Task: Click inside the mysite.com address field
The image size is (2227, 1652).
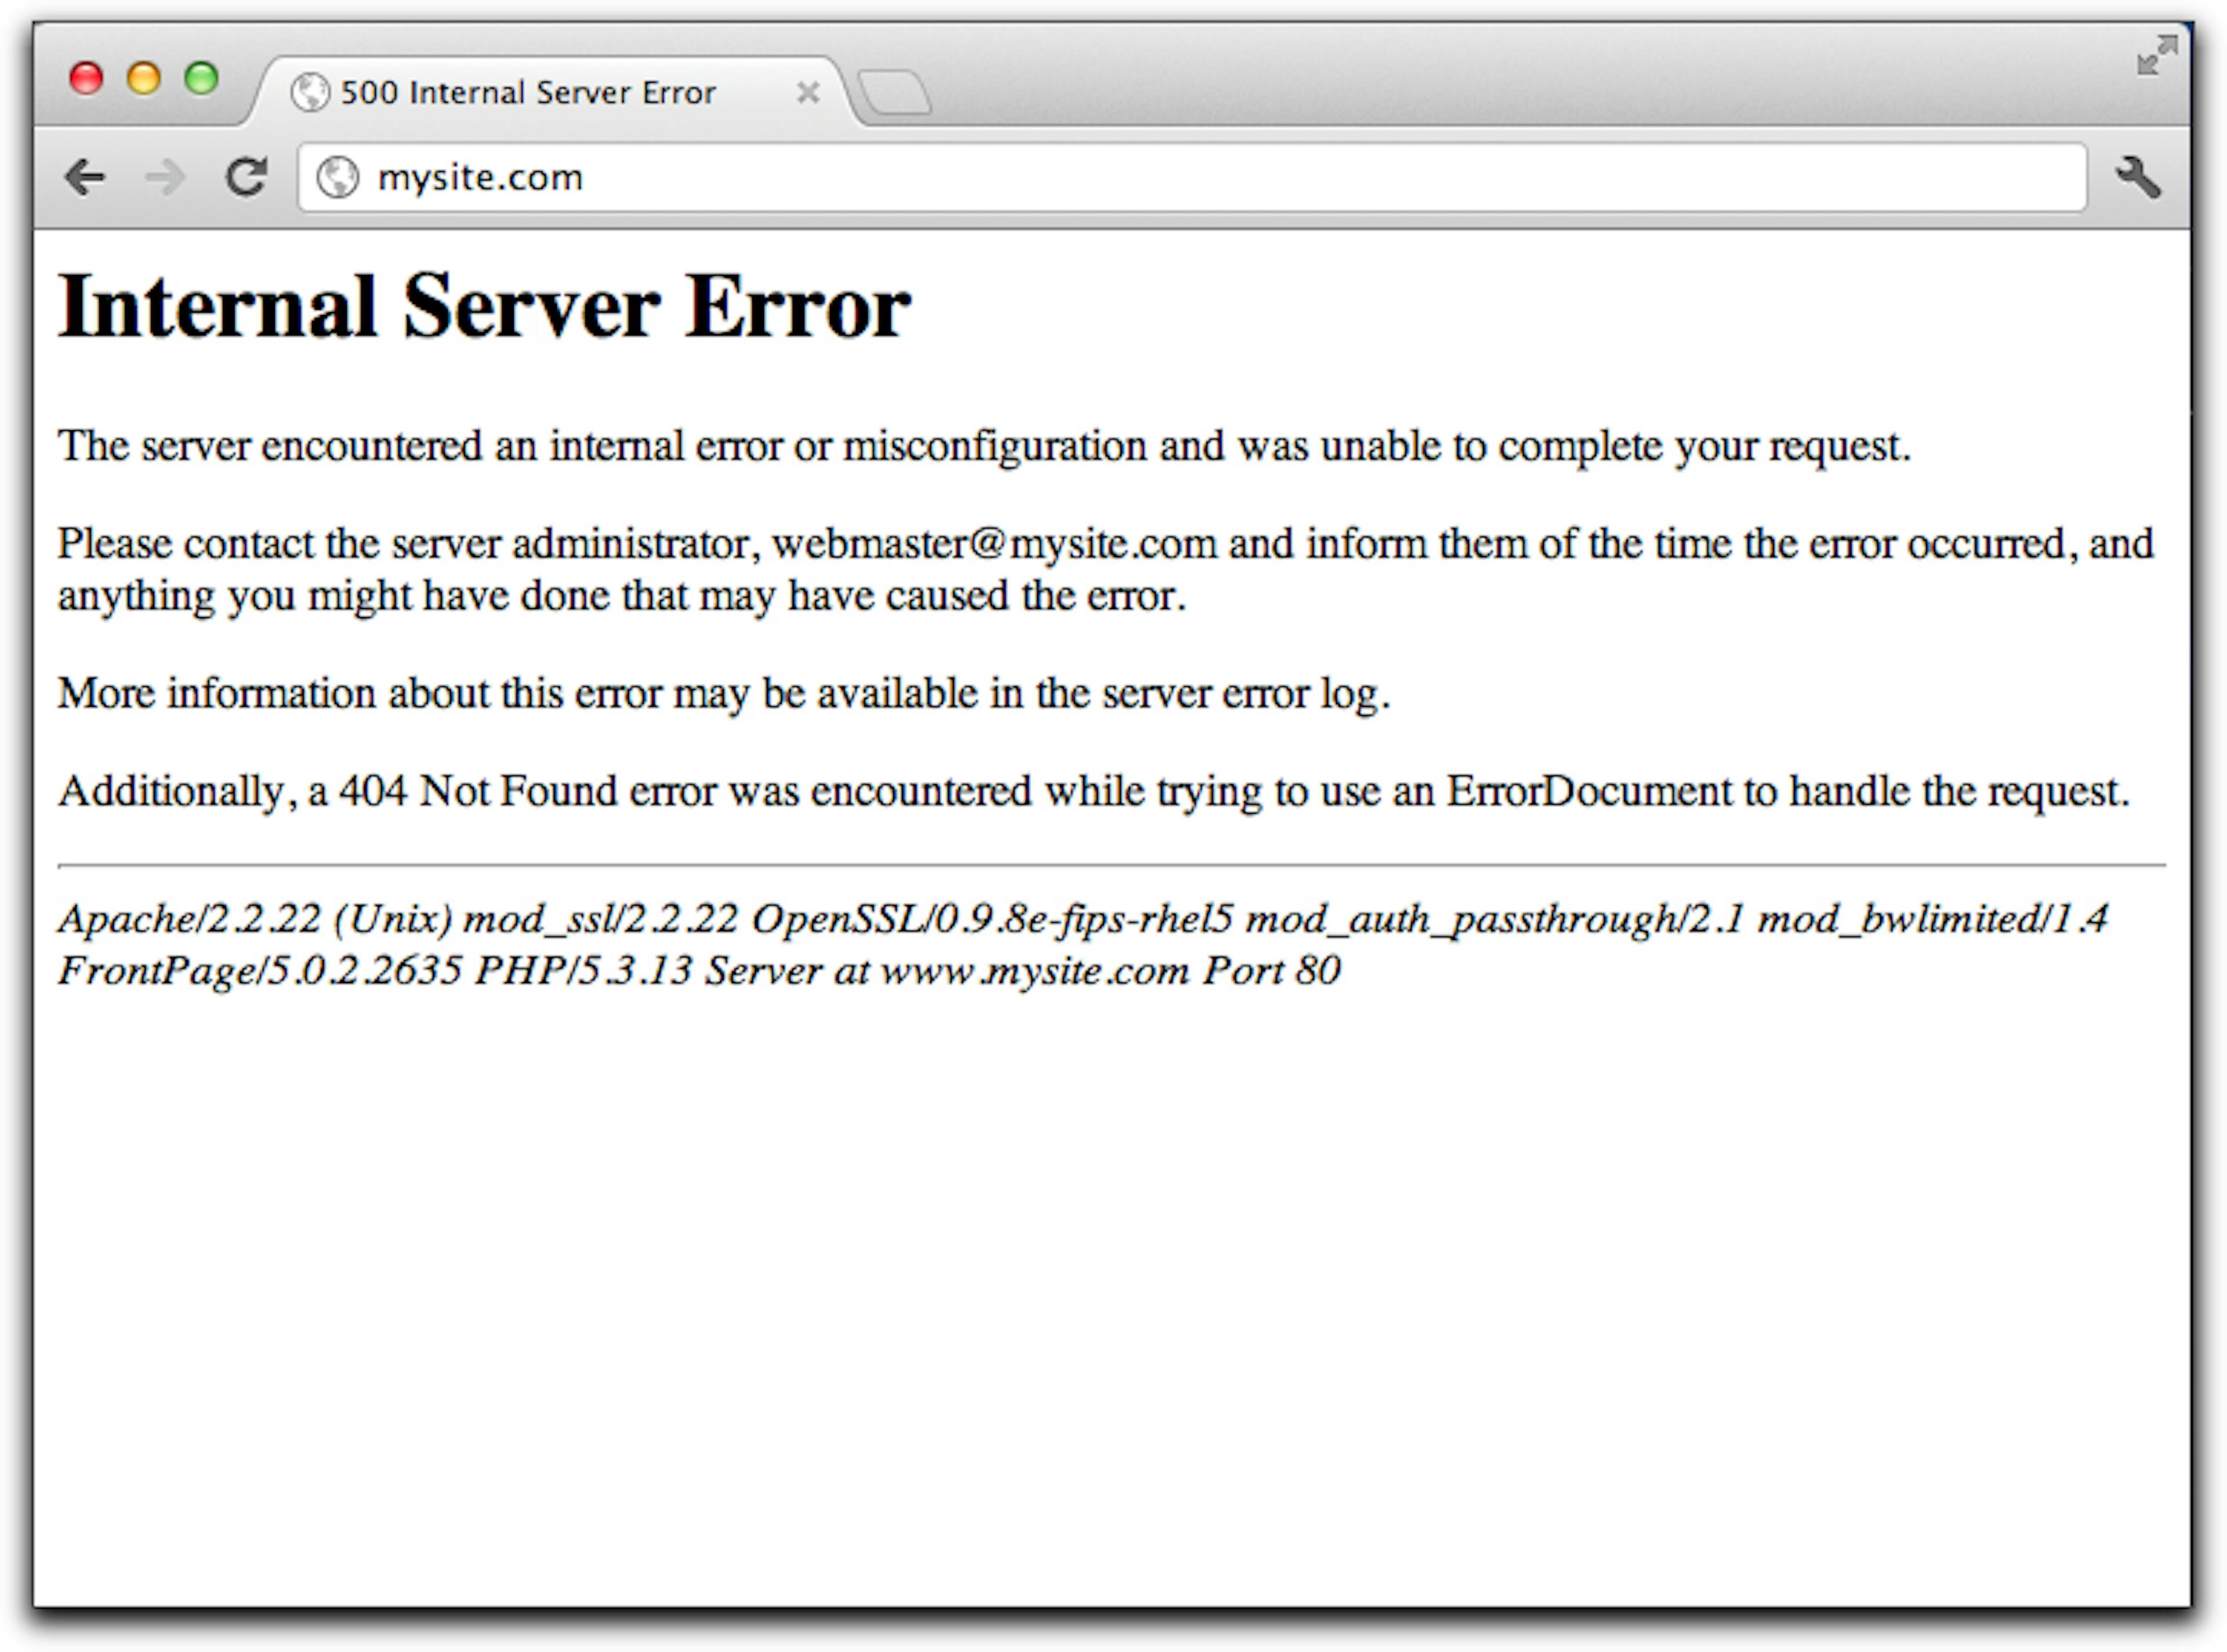Action: [x=699, y=177]
